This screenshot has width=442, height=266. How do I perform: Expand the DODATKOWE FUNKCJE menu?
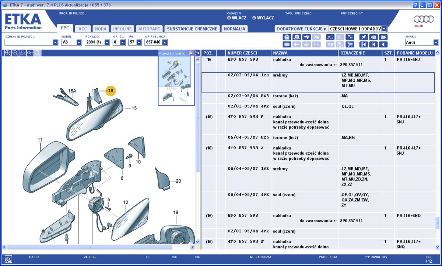[x=302, y=29]
